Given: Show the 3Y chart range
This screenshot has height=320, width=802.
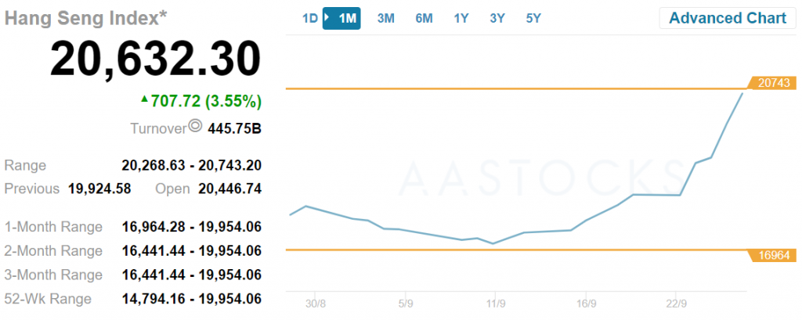Looking at the screenshot, I should [x=497, y=18].
